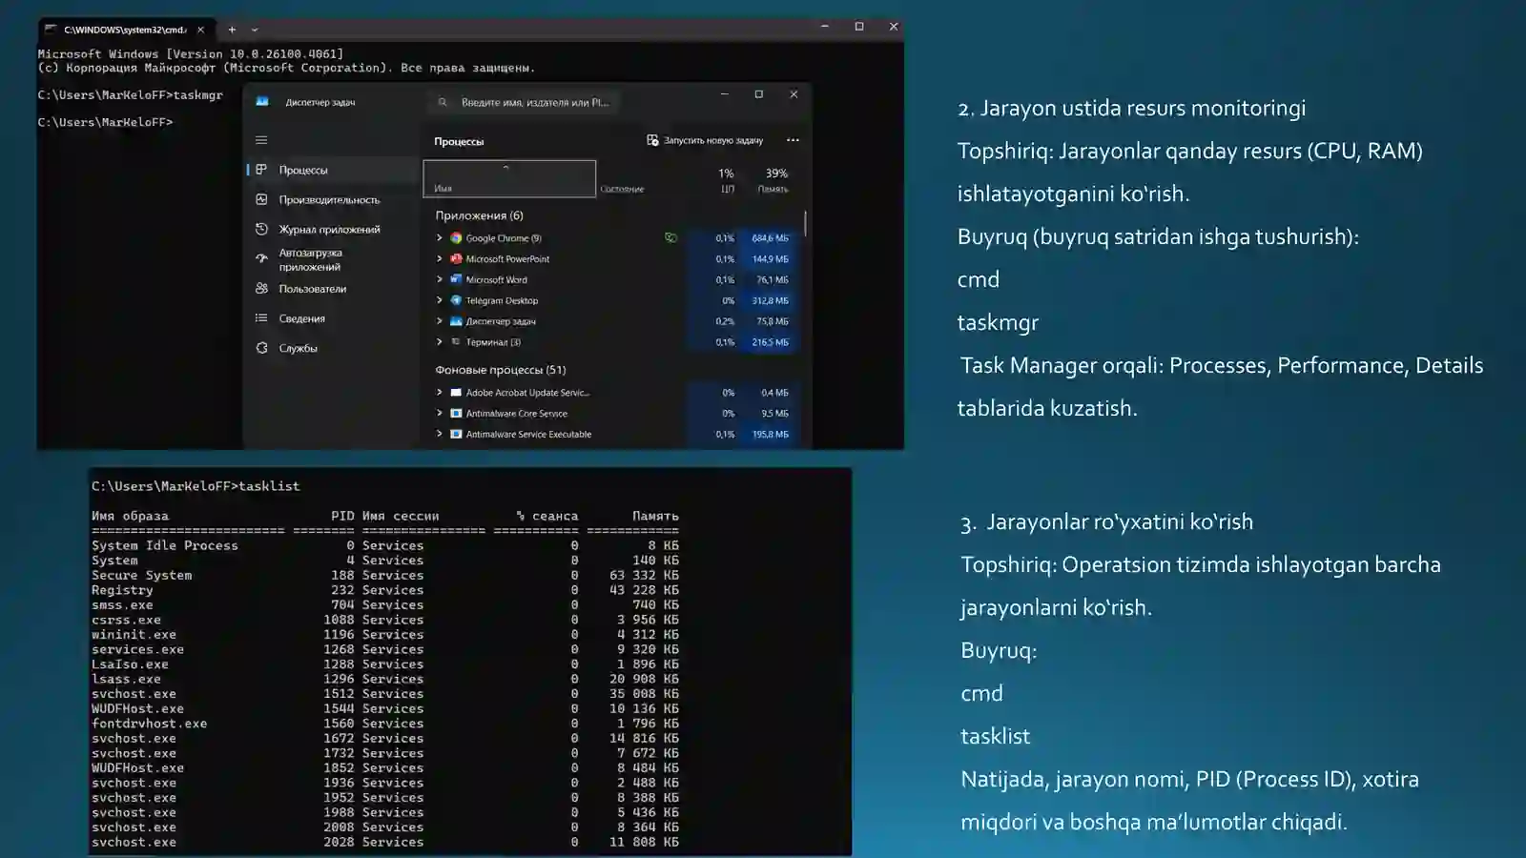Click the Task Manager search box
Image resolution: width=1526 pixels, height=858 pixels.
click(x=524, y=102)
